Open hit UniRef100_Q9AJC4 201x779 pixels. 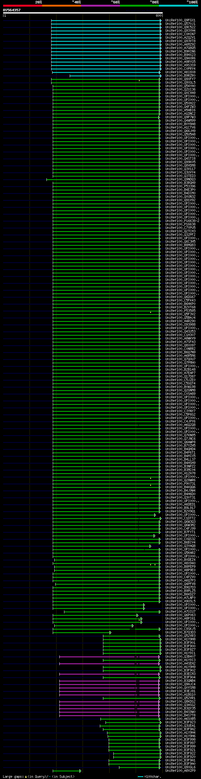tap(180, 684)
